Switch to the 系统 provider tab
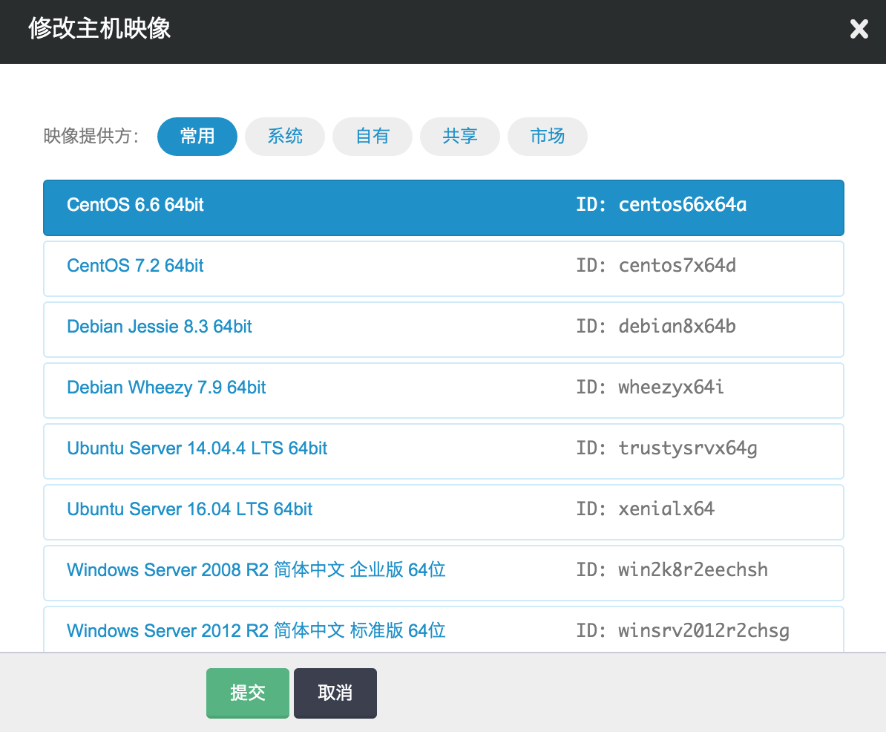The height and width of the screenshot is (732, 886). (x=285, y=137)
